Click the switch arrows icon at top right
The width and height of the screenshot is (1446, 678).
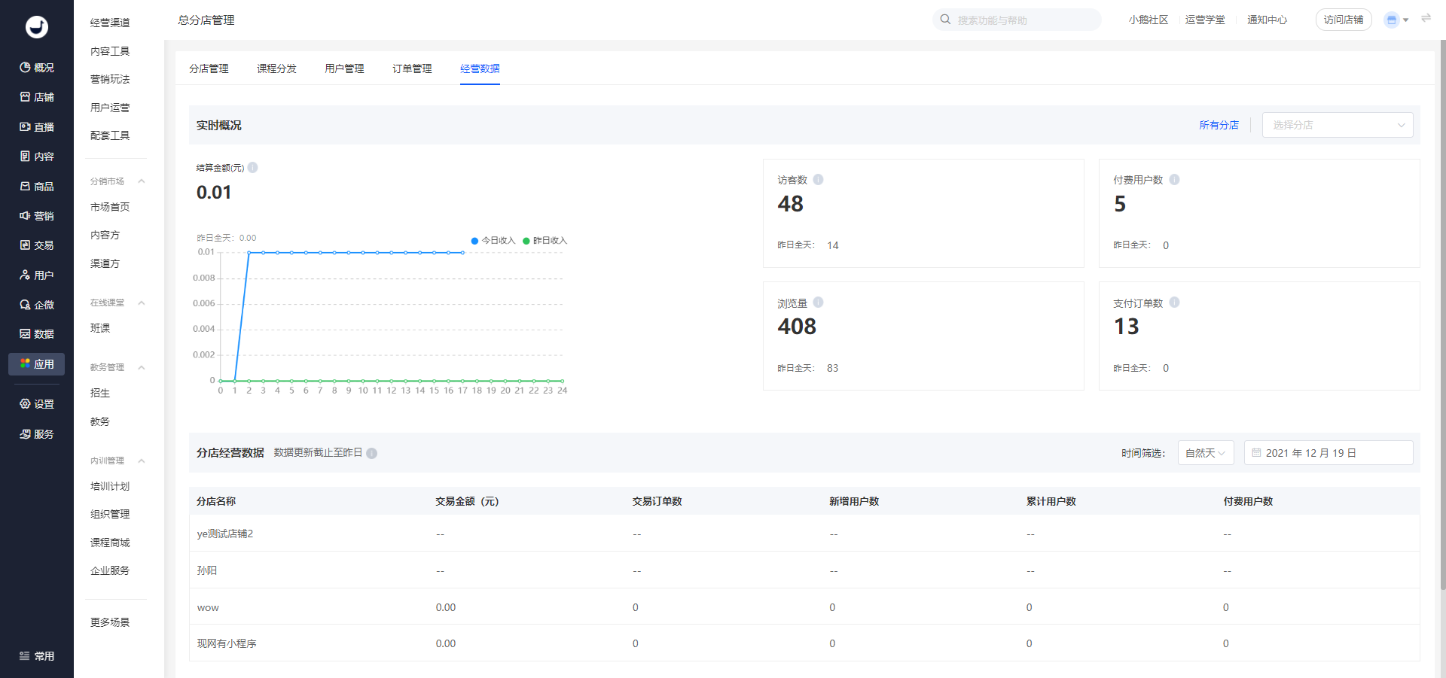coord(1426,18)
